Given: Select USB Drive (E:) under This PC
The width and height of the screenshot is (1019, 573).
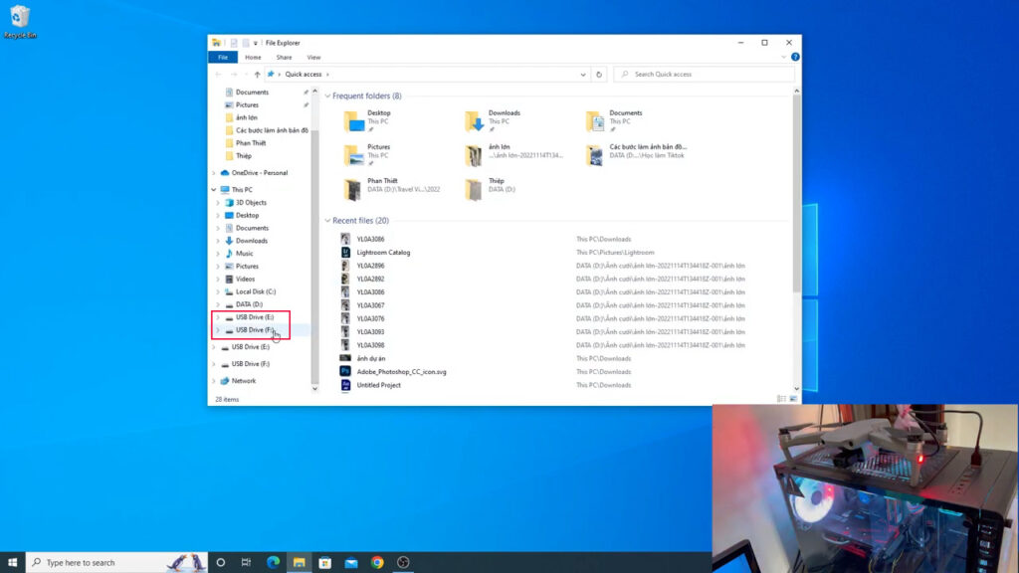Looking at the screenshot, I should 254,317.
